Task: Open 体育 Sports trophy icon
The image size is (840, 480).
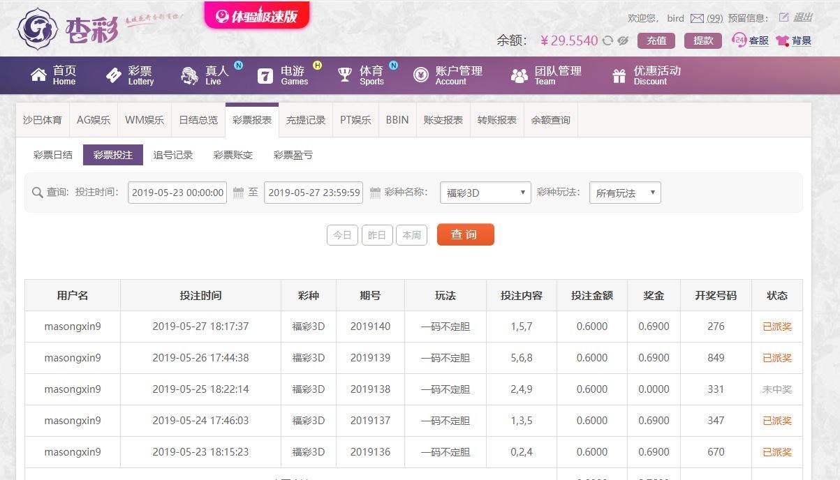Action: click(x=345, y=75)
